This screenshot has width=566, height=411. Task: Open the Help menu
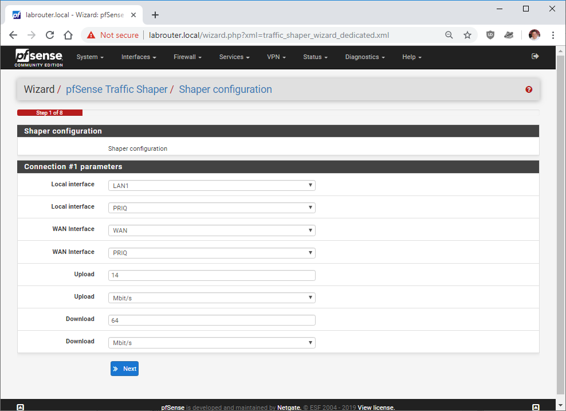tap(412, 57)
